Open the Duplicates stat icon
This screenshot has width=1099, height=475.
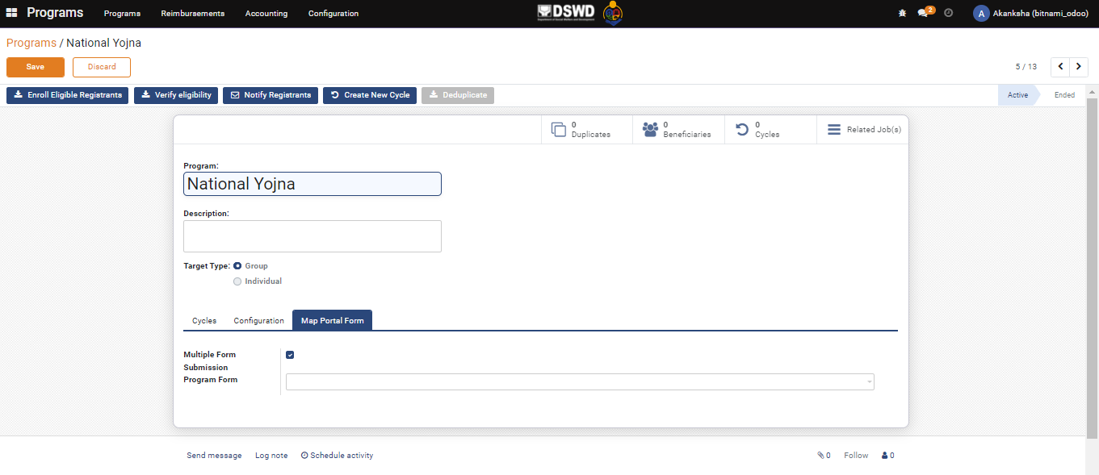point(558,130)
